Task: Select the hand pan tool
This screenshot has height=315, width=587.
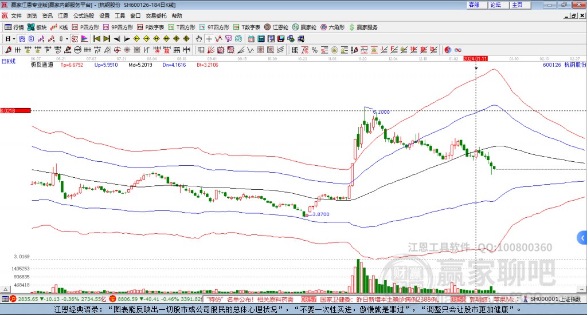Action: (199, 39)
